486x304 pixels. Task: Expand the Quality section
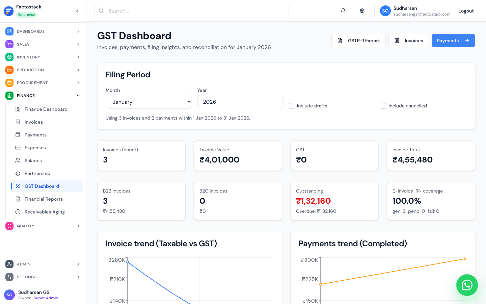[x=43, y=226]
